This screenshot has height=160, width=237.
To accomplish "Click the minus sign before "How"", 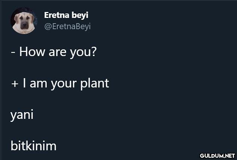I will 13,51.
